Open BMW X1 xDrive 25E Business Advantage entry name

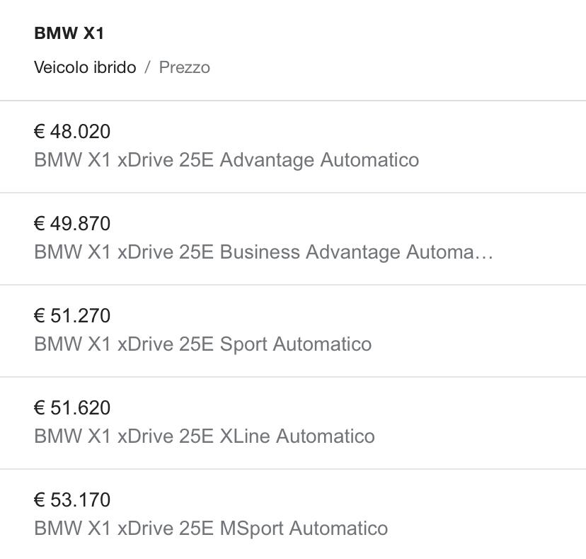pos(263,252)
